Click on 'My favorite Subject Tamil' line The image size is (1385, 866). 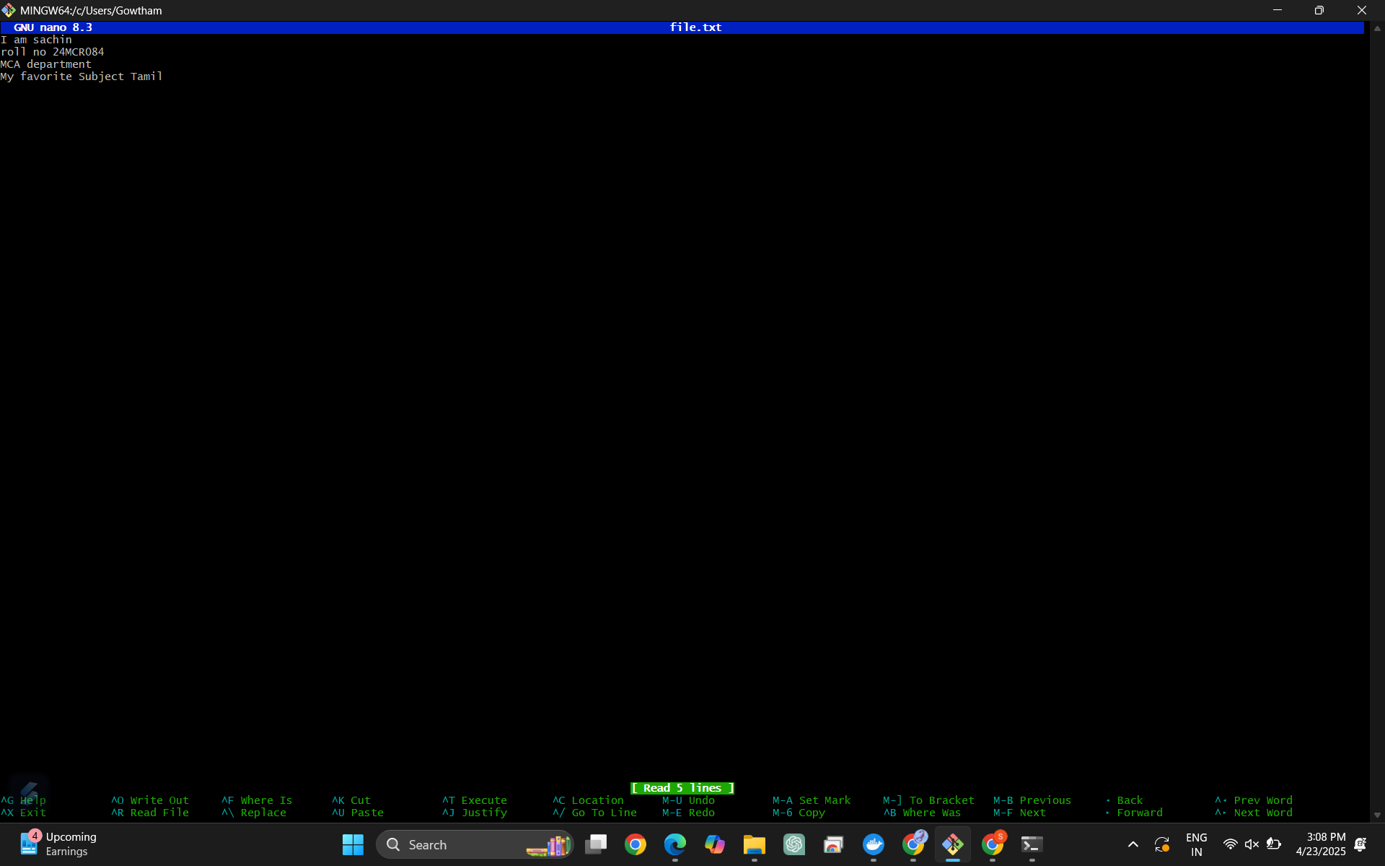(82, 76)
